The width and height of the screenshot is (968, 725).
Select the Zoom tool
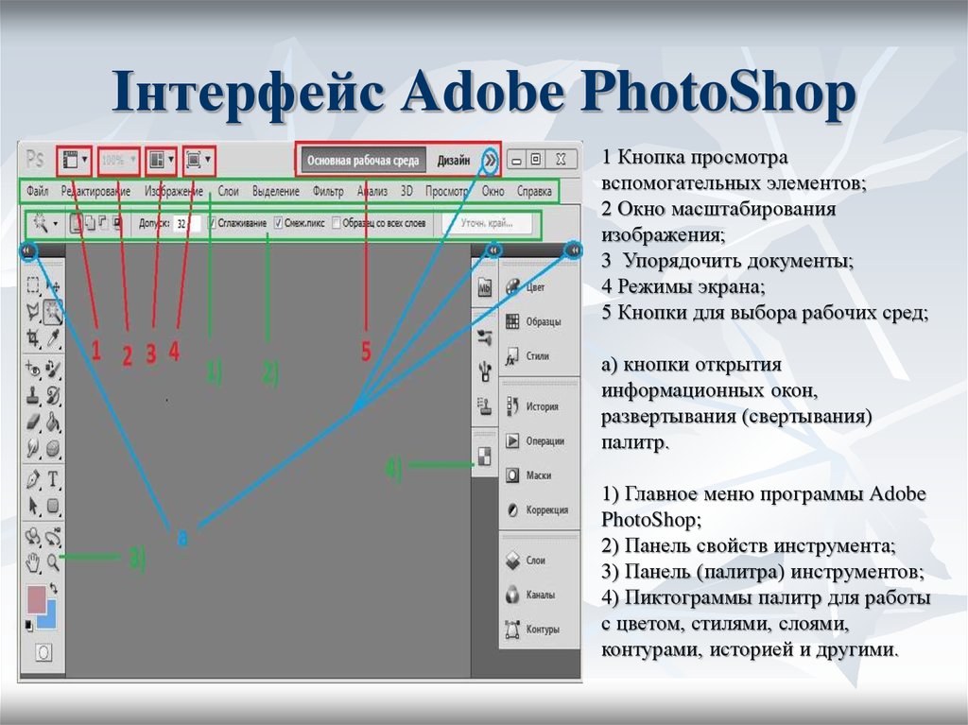click(x=54, y=562)
